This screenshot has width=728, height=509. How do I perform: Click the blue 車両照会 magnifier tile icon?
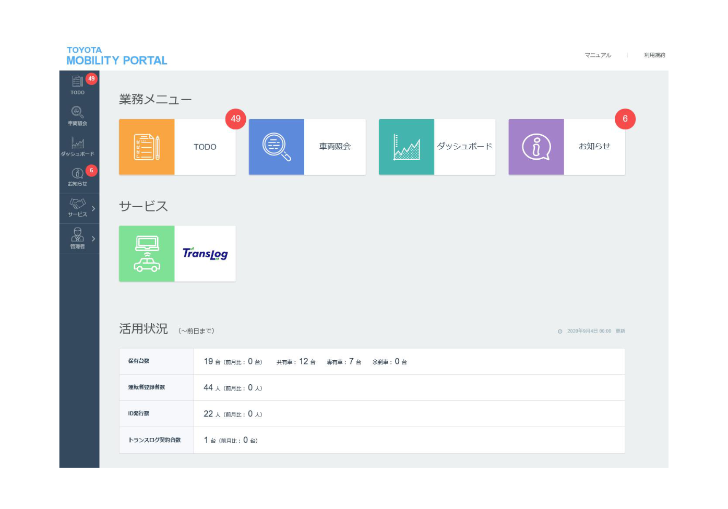pos(277,147)
